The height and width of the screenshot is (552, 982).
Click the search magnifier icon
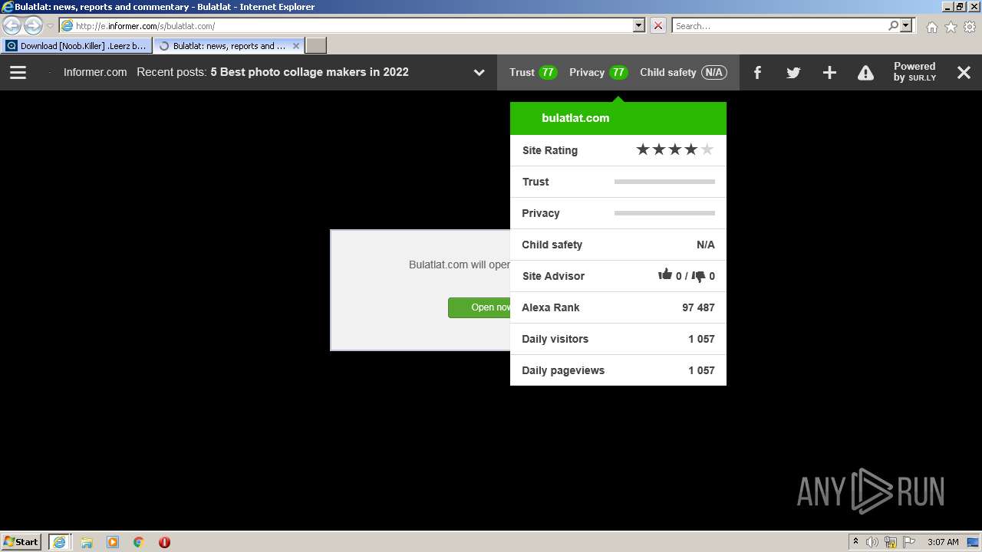click(x=893, y=25)
